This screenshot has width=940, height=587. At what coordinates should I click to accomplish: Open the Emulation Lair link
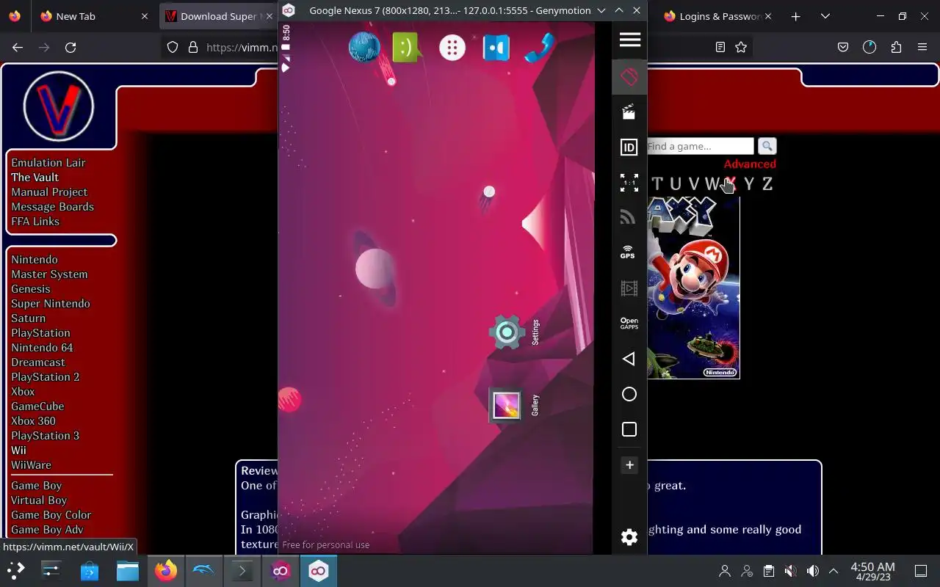tap(48, 163)
